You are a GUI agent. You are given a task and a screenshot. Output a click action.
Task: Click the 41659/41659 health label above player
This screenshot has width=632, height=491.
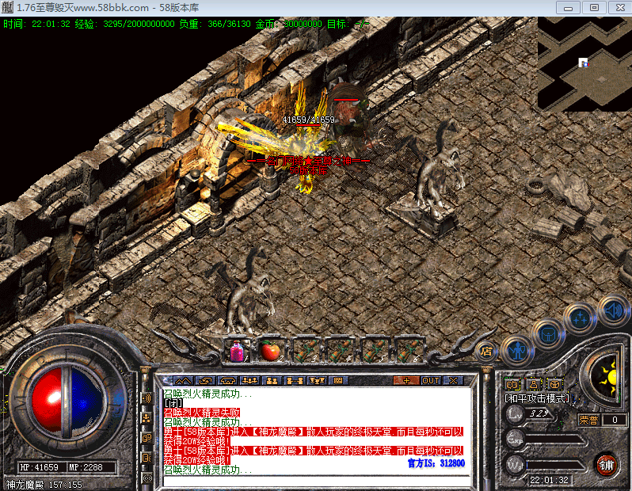click(x=308, y=120)
